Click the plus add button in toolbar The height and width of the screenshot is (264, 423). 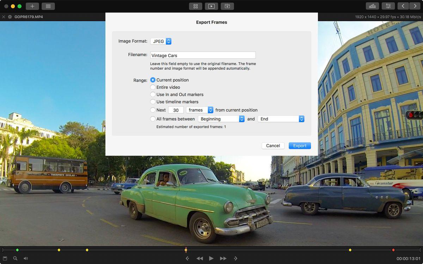tap(32, 6)
